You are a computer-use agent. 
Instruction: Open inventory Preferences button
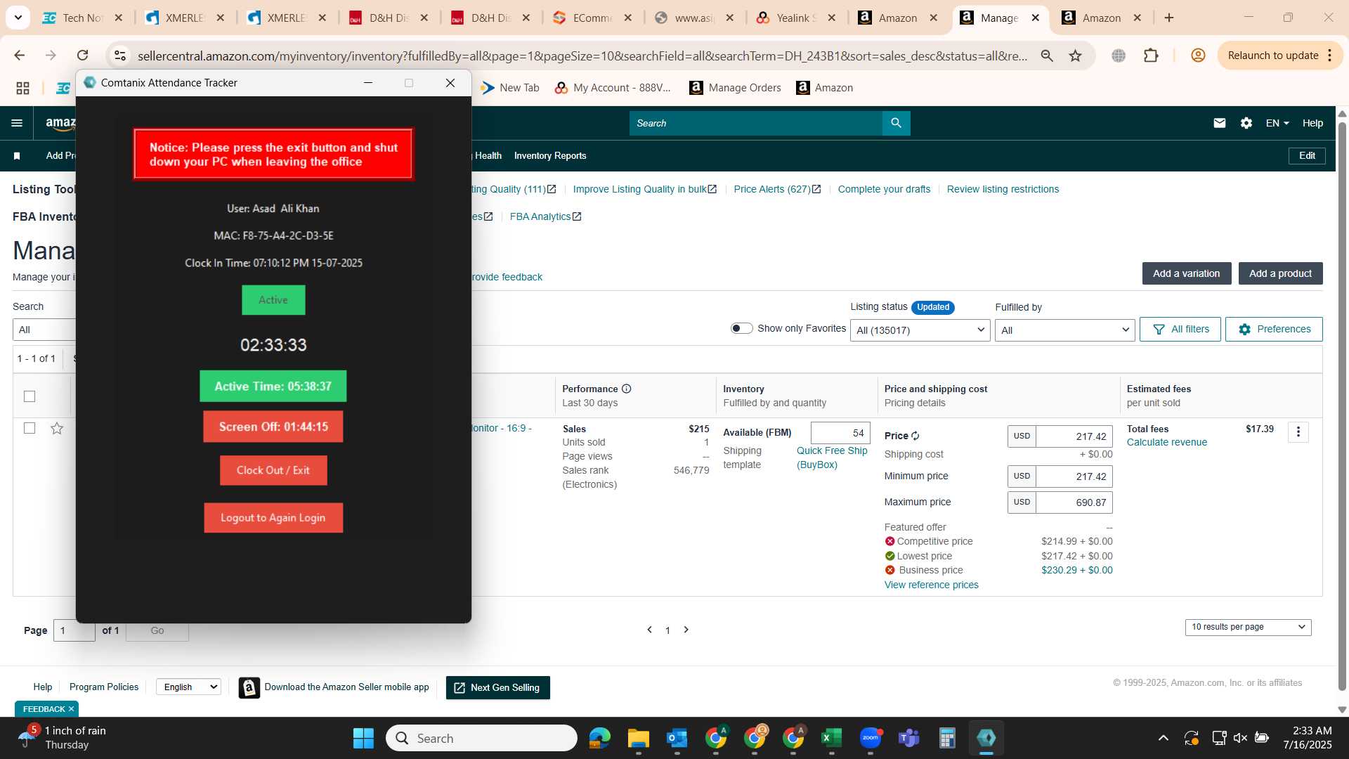(1273, 329)
